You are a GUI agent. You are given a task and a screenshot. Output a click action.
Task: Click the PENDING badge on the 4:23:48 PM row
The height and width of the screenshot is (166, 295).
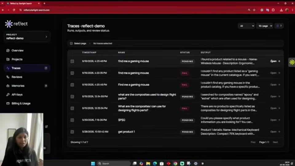[x=187, y=61]
